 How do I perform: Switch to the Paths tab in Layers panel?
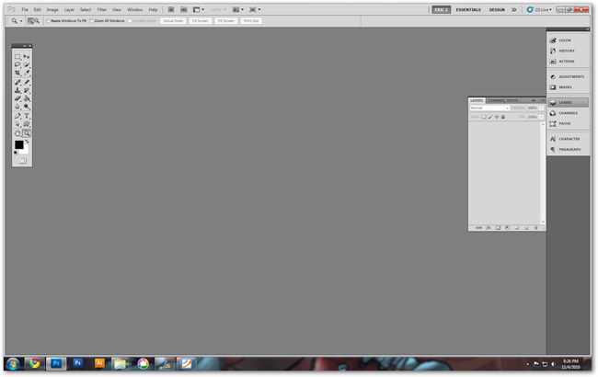tap(512, 100)
